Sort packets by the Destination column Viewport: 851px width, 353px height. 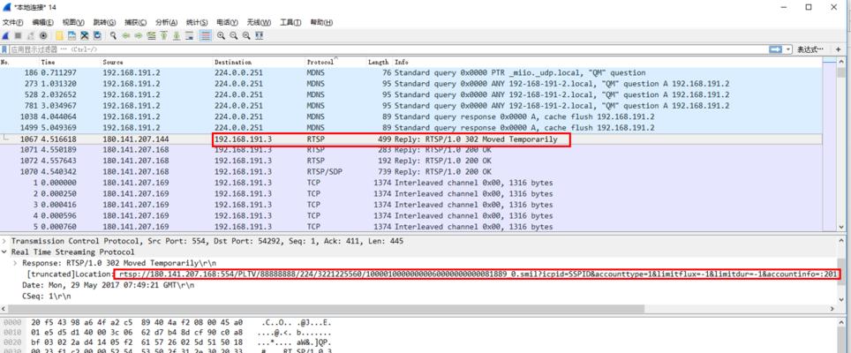click(x=259, y=63)
